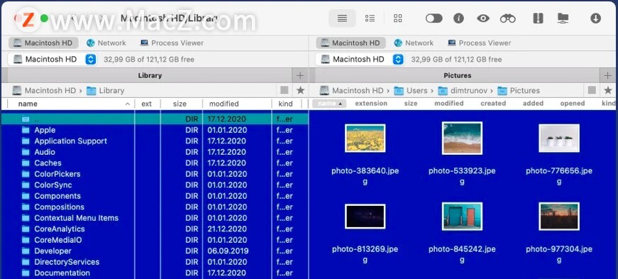Sort left pane by ext column

[x=147, y=104]
